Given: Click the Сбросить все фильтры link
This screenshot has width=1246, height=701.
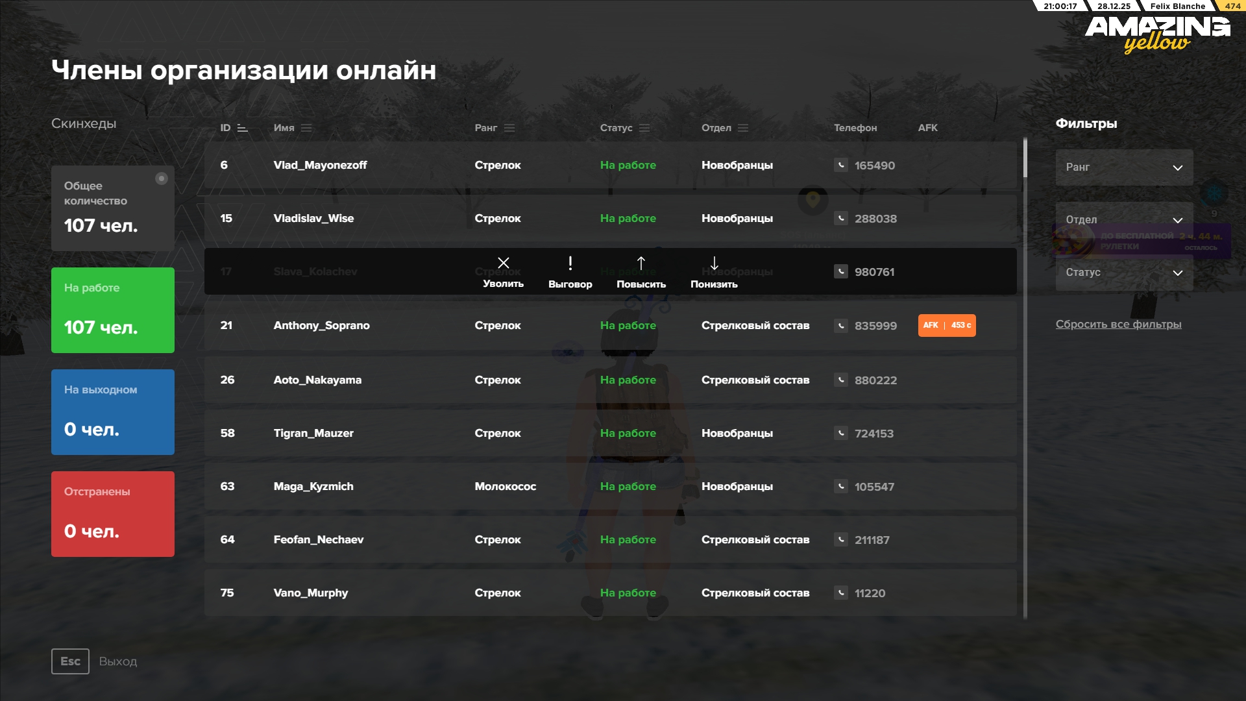Looking at the screenshot, I should point(1118,325).
